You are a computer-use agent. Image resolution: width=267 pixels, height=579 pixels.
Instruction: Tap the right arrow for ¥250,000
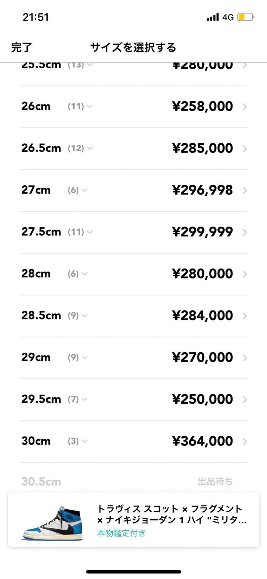244,399
